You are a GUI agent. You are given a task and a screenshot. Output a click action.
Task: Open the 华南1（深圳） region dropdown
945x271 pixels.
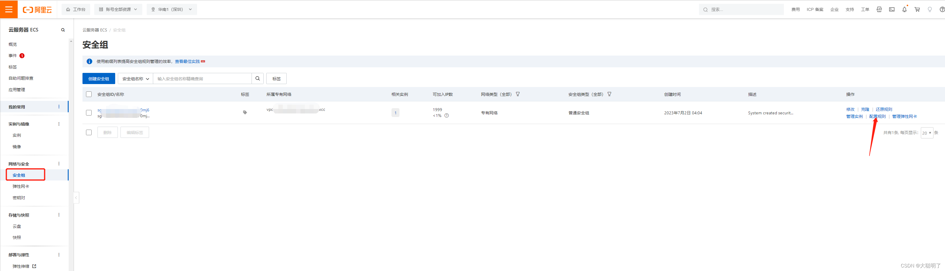172,9
